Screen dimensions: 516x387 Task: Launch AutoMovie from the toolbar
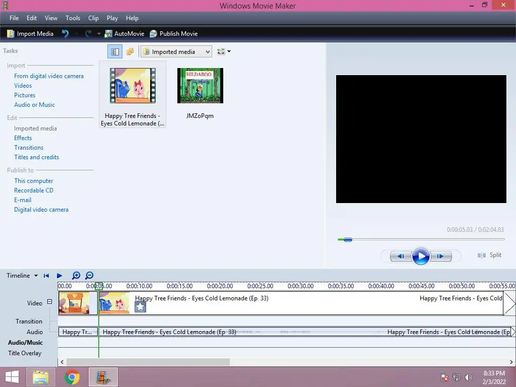point(124,34)
